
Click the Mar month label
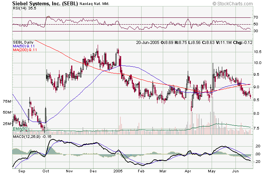[x=163, y=171]
